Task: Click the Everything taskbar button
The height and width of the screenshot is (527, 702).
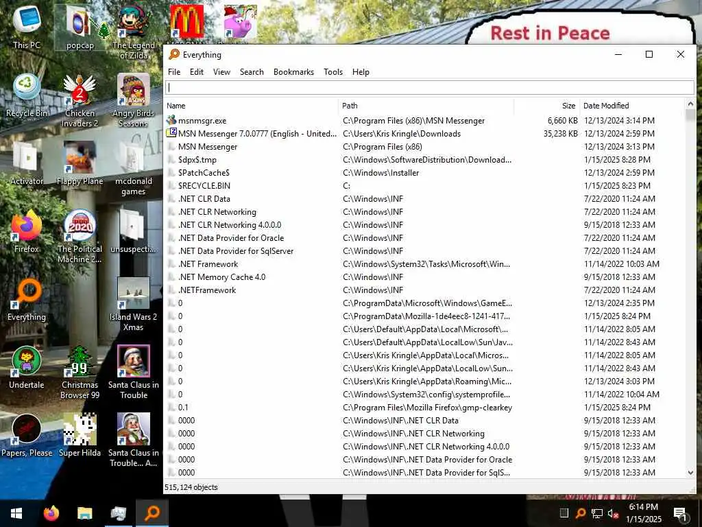Action: [x=152, y=513]
